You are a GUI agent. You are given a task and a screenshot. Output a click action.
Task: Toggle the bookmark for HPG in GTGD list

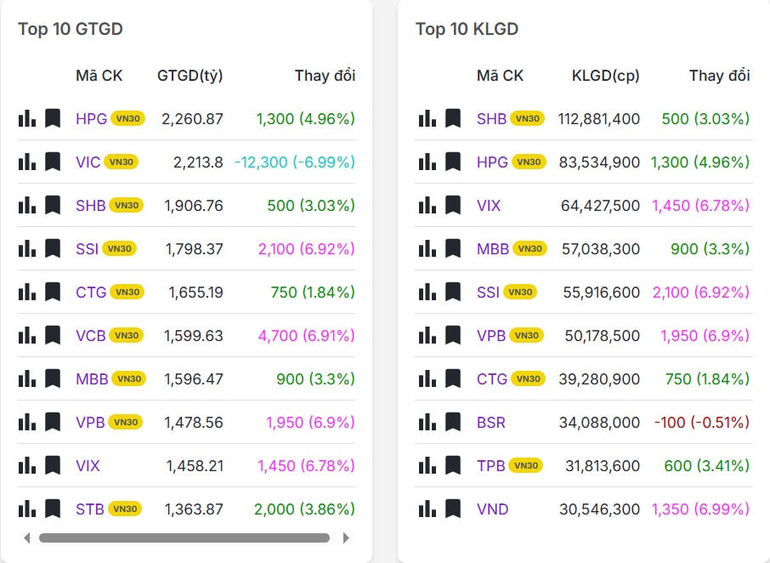tap(52, 117)
